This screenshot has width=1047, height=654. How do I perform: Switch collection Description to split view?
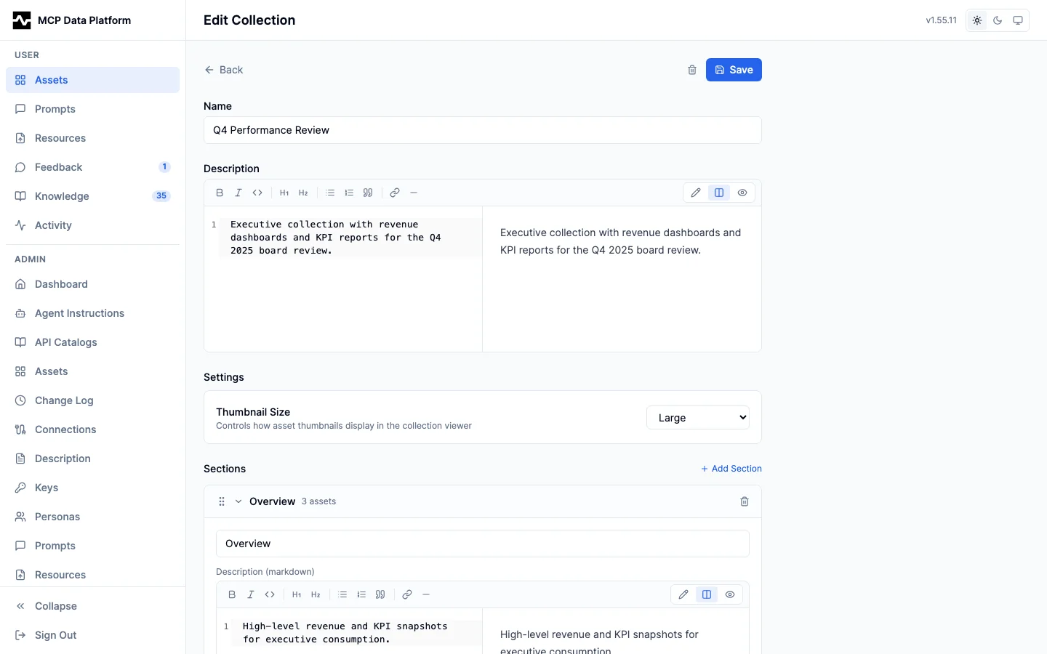coord(719,193)
